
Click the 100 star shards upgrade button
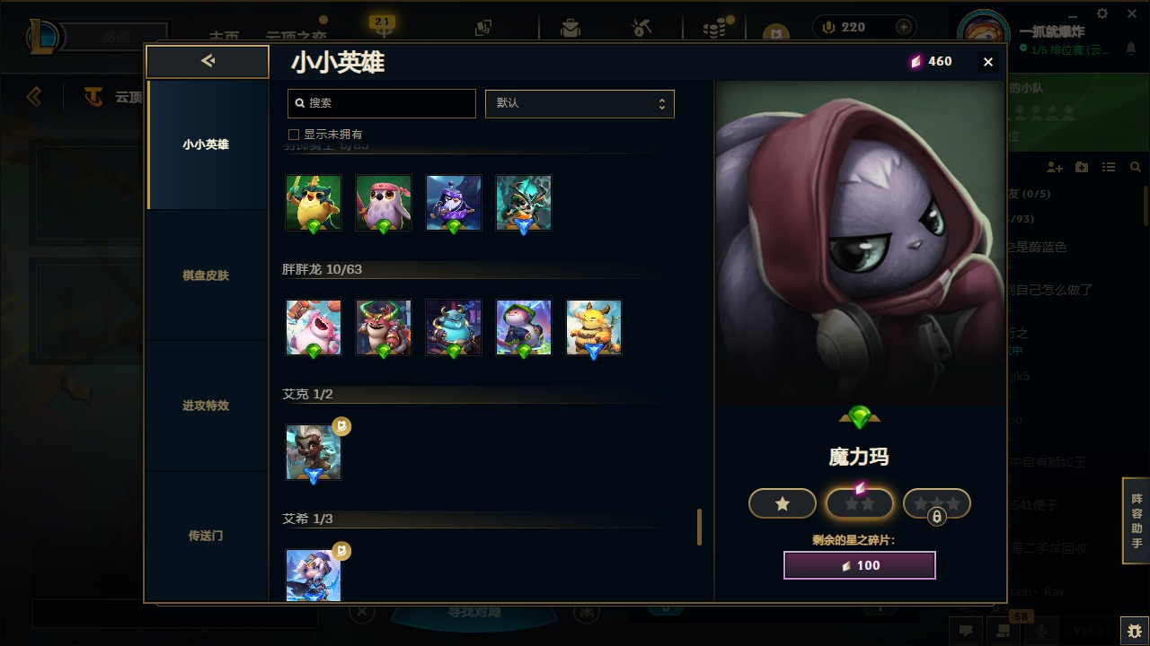860,565
